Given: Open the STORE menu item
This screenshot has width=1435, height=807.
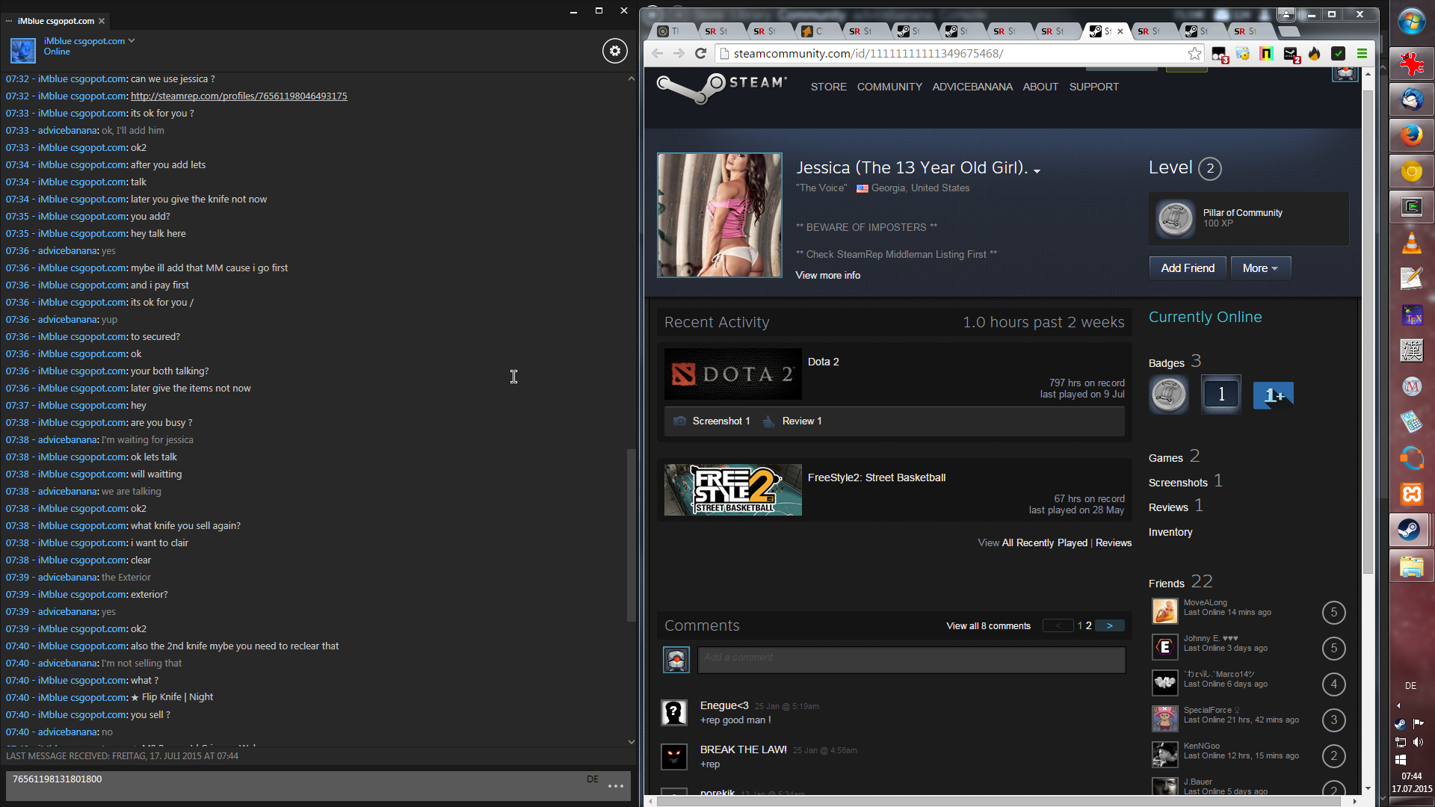Looking at the screenshot, I should click(x=828, y=87).
